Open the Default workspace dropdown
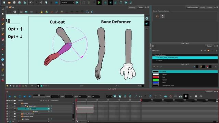This screenshot has height=123, width=219. pyautogui.click(x=68, y=2)
